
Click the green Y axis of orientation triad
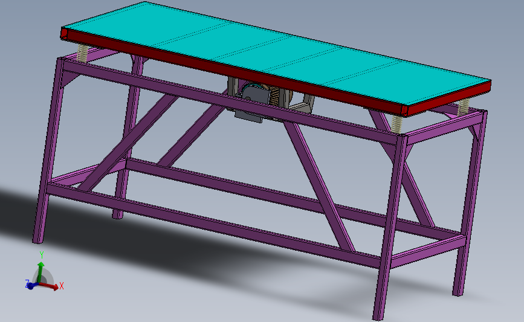click(40, 272)
